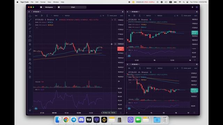
Task: Open the View menu
Action: tap(49, 2)
